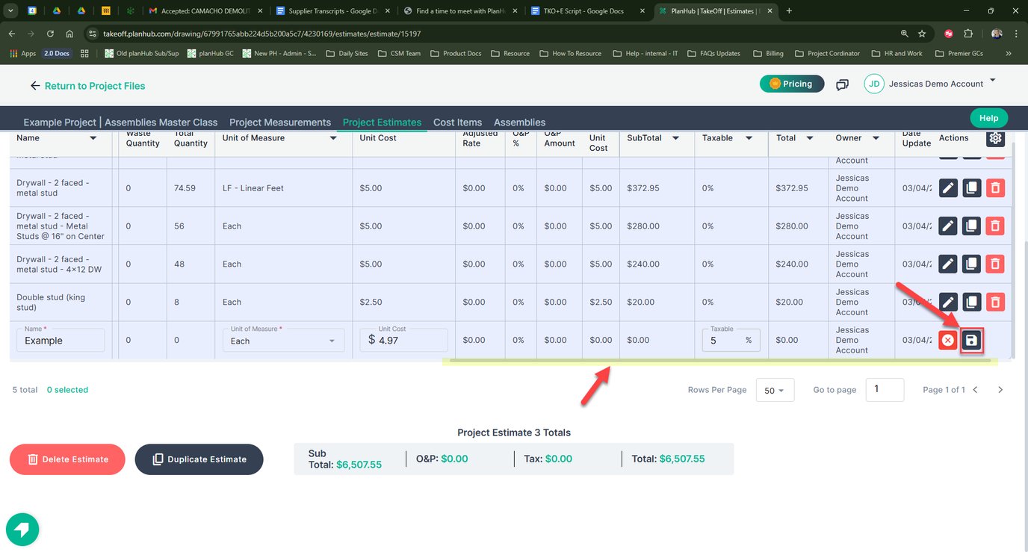Open the Cost Items tab
1028x552 pixels.
click(x=457, y=123)
